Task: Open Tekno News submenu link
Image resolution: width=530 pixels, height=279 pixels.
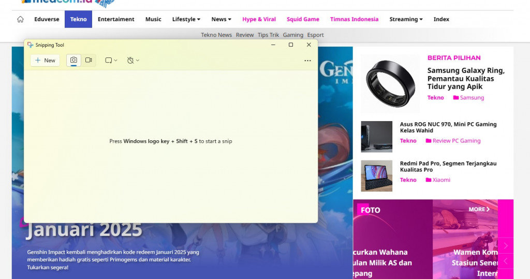Action: click(216, 35)
